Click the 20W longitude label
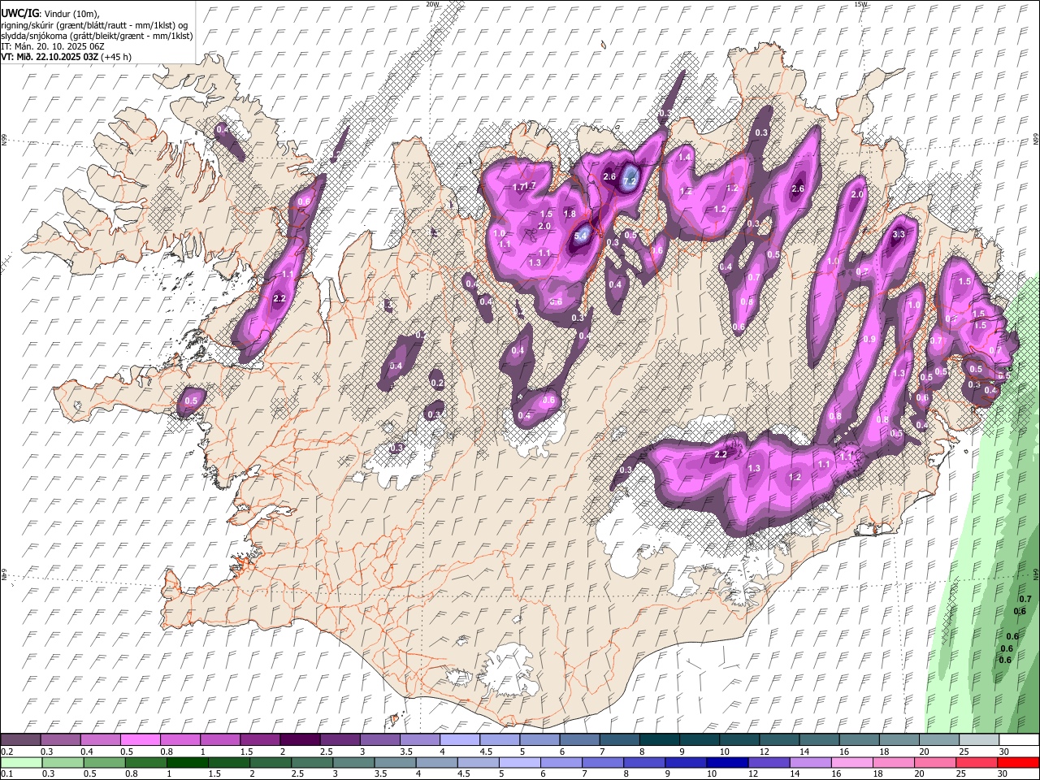 433,4
